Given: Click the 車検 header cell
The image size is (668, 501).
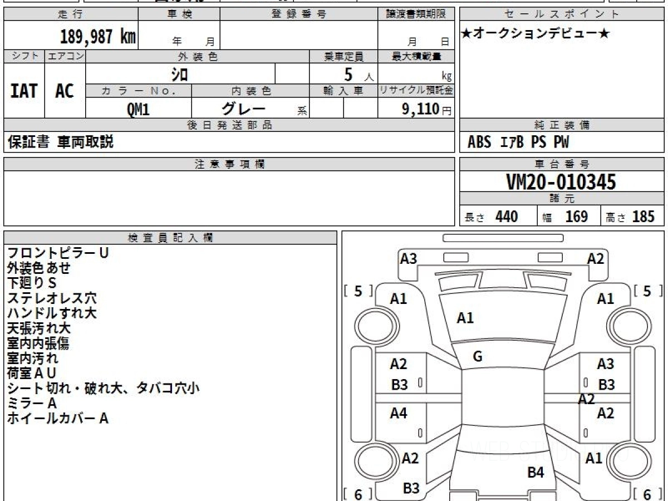Looking at the screenshot, I should click(179, 14).
